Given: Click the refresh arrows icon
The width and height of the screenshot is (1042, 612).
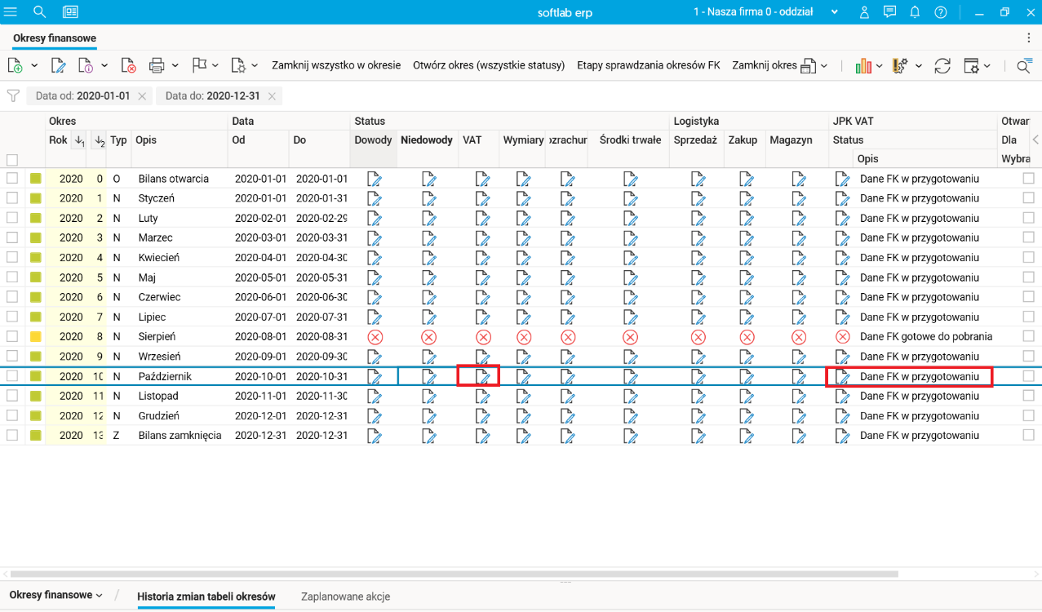Looking at the screenshot, I should click(942, 65).
